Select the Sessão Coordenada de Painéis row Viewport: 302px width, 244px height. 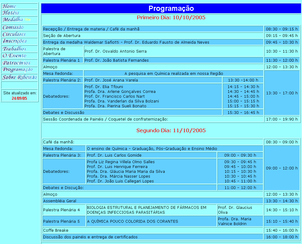coord(153,119)
